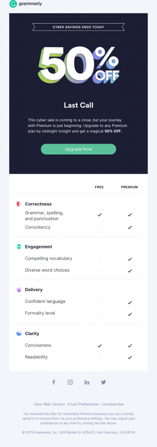Click the Grammarly logo icon

(x=13, y=4)
